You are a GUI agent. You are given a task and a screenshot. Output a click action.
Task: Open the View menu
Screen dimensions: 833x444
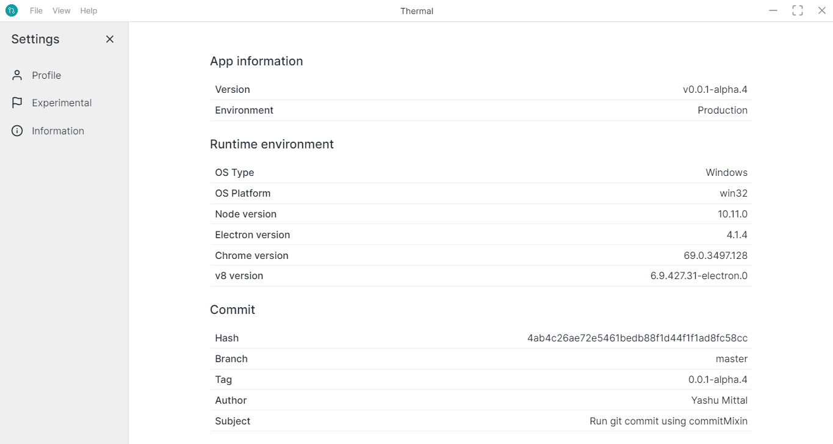coord(61,10)
